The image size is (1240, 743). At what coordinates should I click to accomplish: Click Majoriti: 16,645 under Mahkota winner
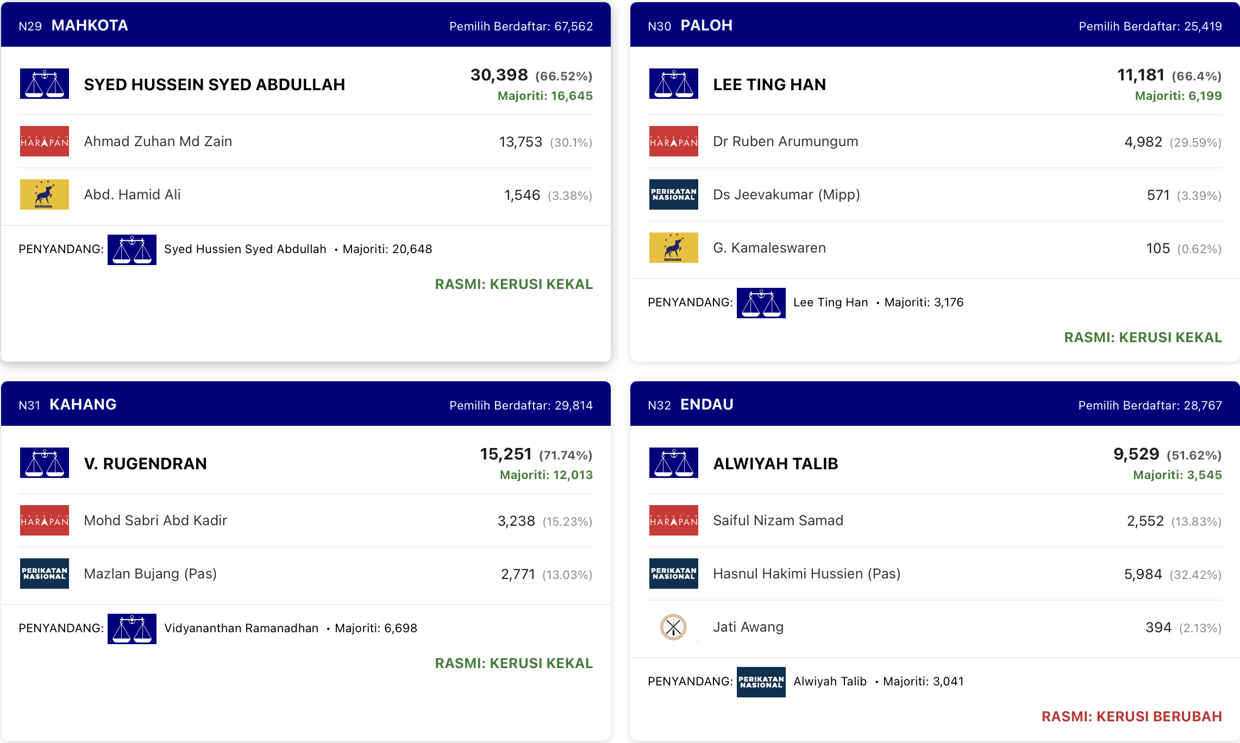(x=545, y=96)
